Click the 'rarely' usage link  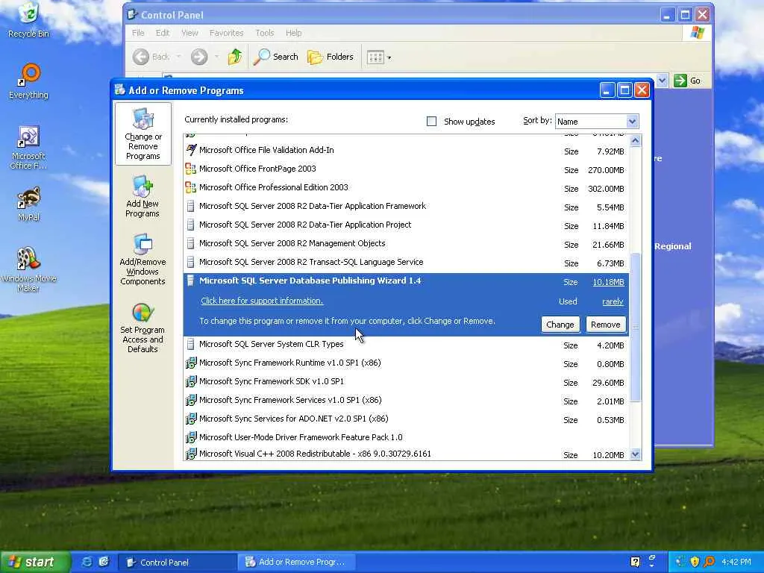[613, 301]
